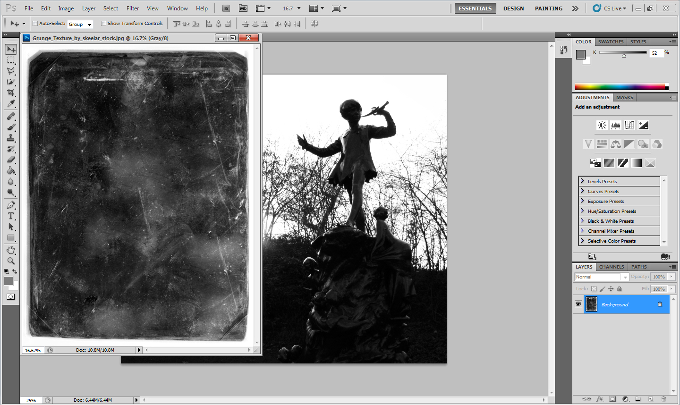Select the Dodge tool
This screenshot has width=680, height=405.
11,192
